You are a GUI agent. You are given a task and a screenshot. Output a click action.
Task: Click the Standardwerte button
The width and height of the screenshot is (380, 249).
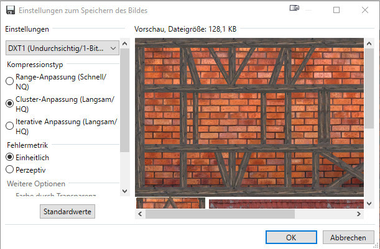tap(67, 212)
